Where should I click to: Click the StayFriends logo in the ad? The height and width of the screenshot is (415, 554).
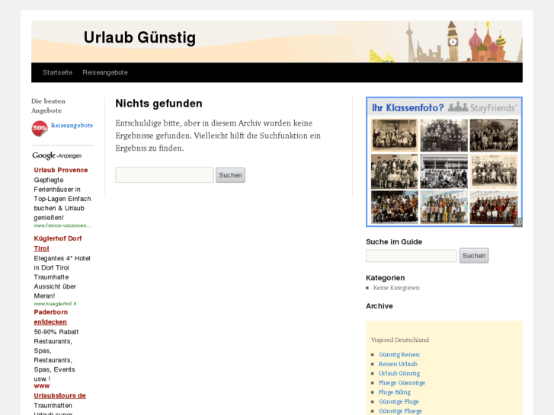483,107
